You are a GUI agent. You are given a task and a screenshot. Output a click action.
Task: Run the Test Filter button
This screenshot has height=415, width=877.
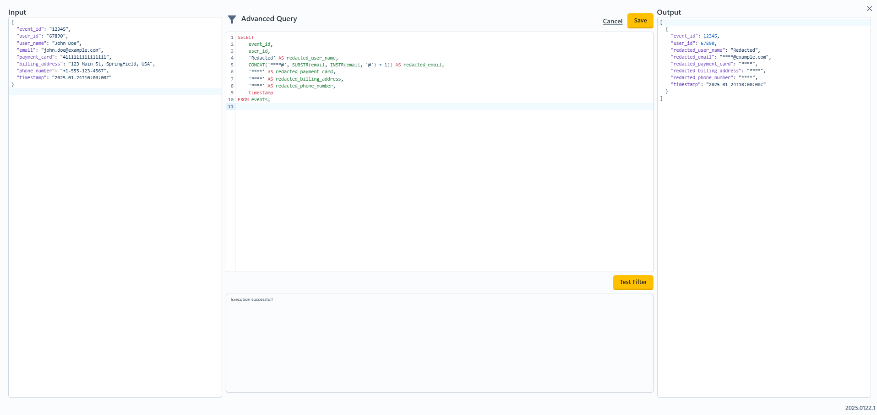click(x=633, y=282)
